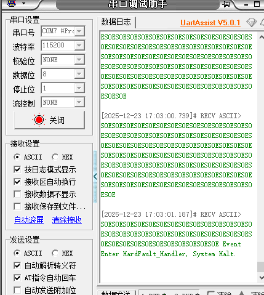Open the 波特率 115200 dropdown

pyautogui.click(x=79, y=46)
